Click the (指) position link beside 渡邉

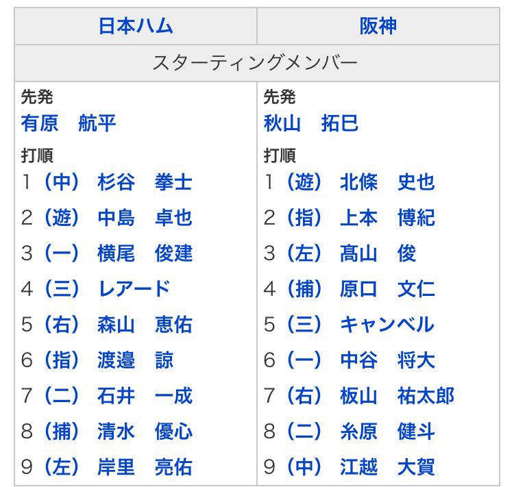[62, 360]
